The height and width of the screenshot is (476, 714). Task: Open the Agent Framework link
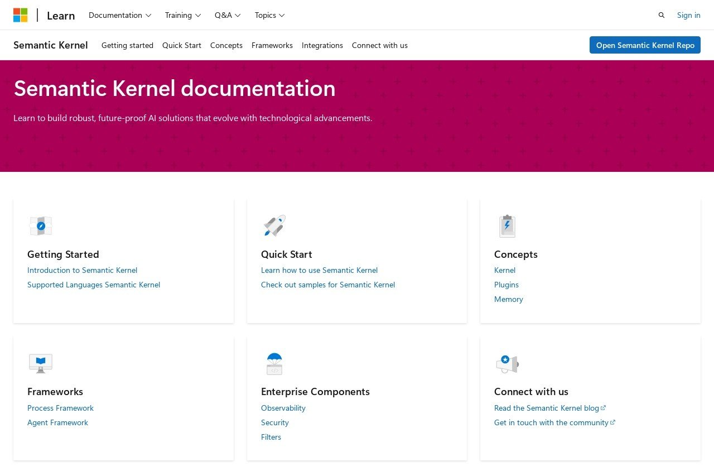tap(58, 422)
